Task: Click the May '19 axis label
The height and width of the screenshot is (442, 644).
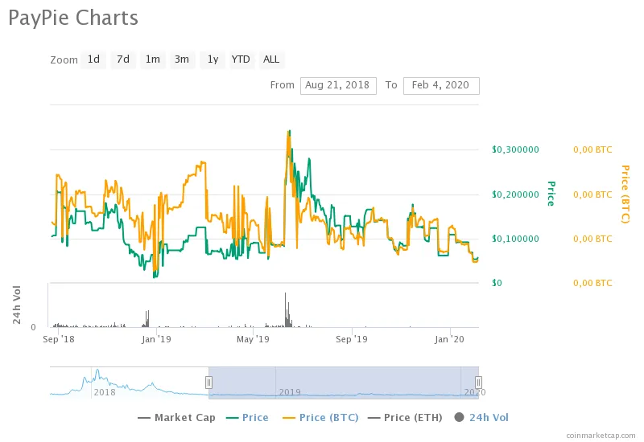Action: (253, 339)
